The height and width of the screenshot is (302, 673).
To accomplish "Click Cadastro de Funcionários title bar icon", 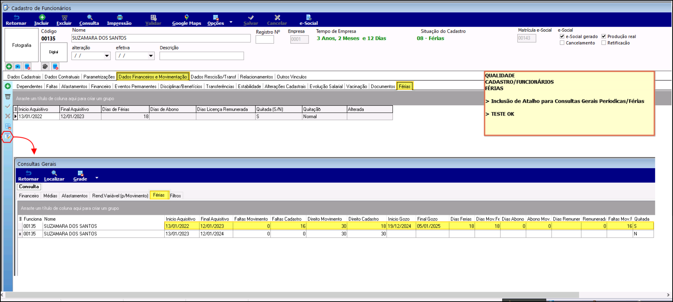I will [6, 7].
